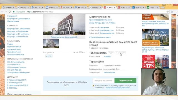Open the 'Премьера 2 Старт продаж' ad banner
Image resolution: width=178 pixels, height=100 pixels.
coord(155,37)
